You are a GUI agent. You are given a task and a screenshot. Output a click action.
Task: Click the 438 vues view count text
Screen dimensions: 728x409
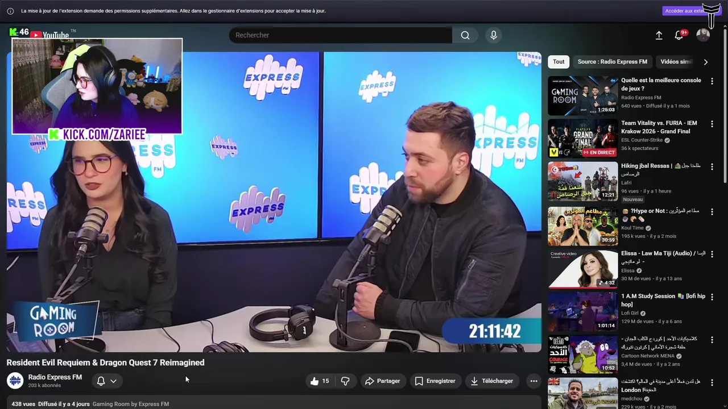click(x=23, y=404)
